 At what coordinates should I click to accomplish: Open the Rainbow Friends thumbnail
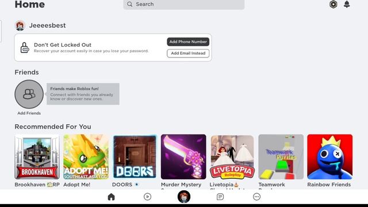coord(329,157)
